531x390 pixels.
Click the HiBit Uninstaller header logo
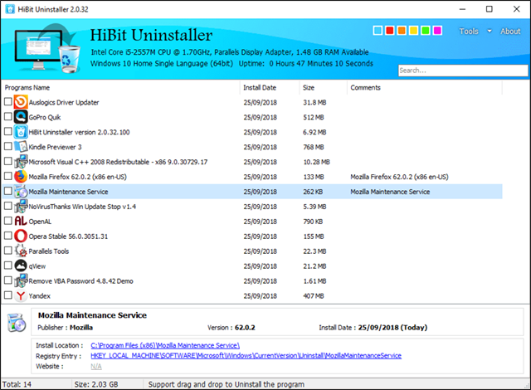[x=47, y=48]
